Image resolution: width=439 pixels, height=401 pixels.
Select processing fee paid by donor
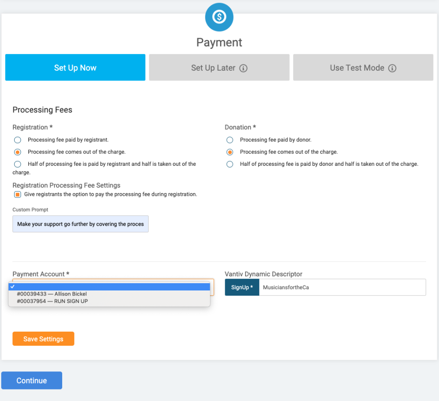click(x=230, y=140)
